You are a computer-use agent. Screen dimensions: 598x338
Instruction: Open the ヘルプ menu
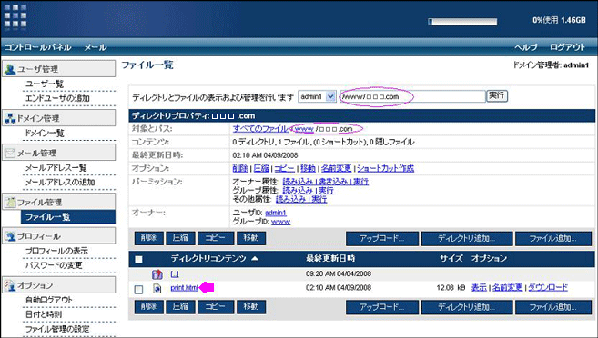click(x=526, y=47)
